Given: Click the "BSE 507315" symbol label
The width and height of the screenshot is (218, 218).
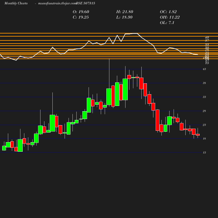Looking at the screenshot, I should pos(85,3).
